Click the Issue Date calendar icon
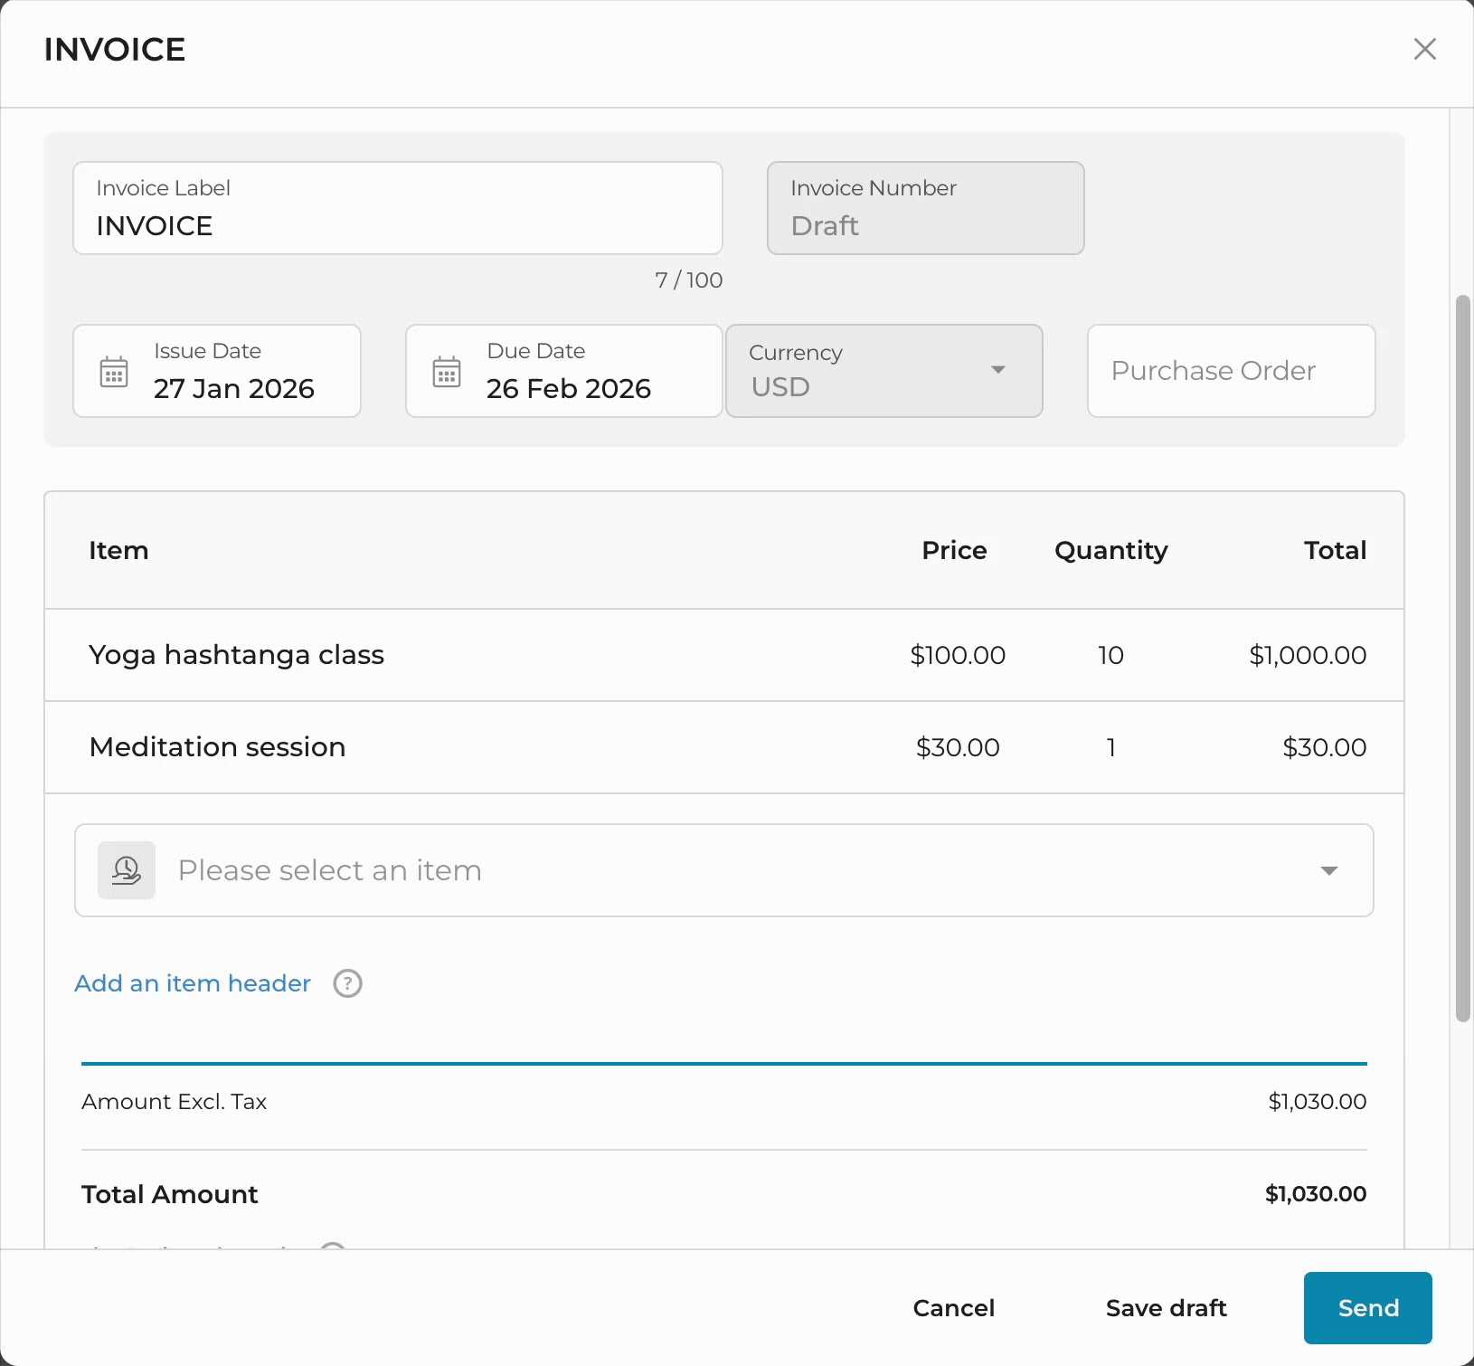Image resolution: width=1474 pixels, height=1366 pixels. (x=114, y=372)
